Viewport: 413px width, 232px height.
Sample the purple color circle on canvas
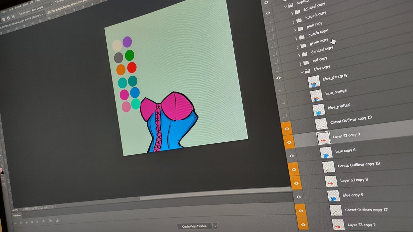[x=127, y=42]
